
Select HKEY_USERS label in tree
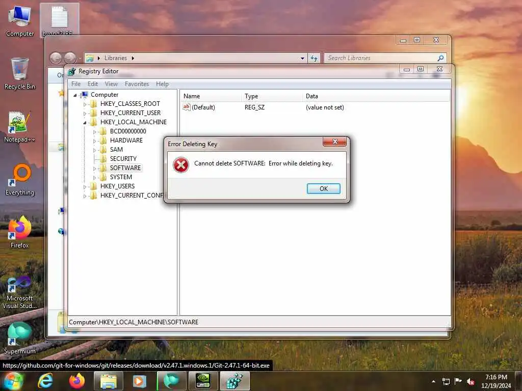tap(118, 186)
